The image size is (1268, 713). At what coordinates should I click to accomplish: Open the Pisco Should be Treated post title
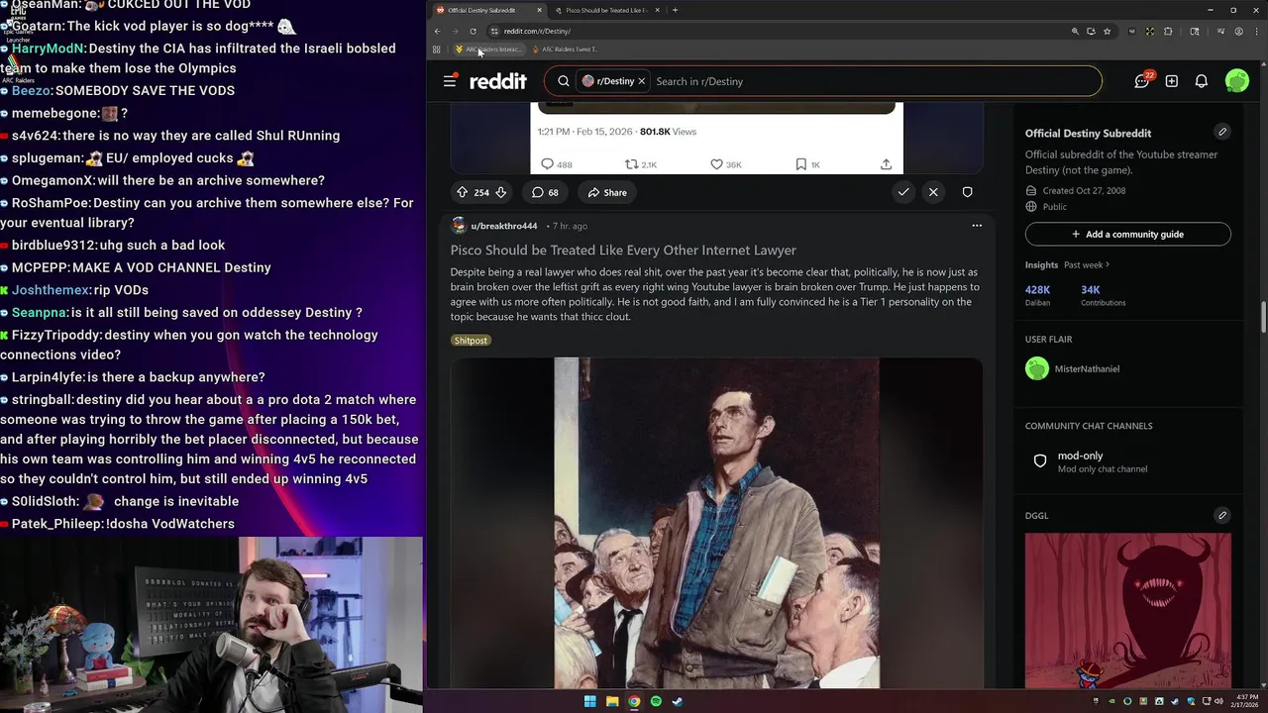[623, 251]
